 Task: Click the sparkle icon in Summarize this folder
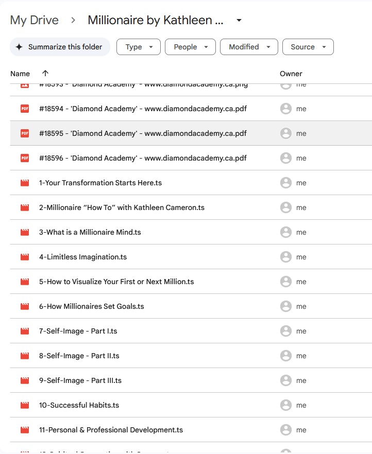click(19, 47)
